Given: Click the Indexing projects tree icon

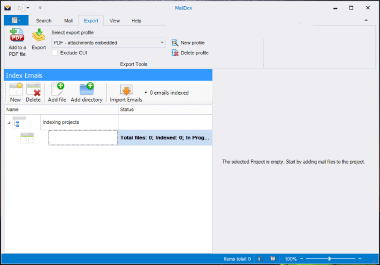Looking at the screenshot, I should tap(19, 122).
